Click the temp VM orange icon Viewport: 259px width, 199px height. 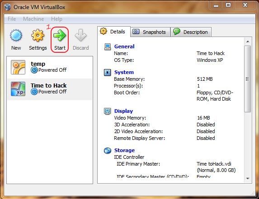click(18, 67)
